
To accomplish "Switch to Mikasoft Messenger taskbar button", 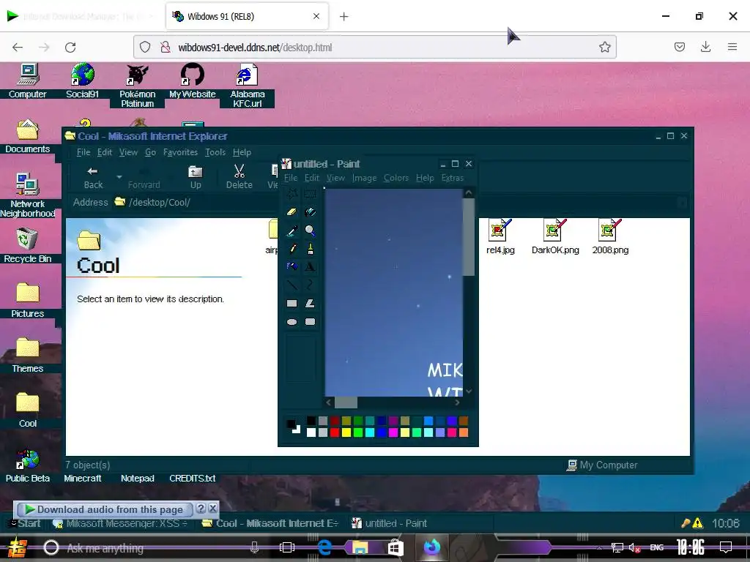I will (121, 523).
